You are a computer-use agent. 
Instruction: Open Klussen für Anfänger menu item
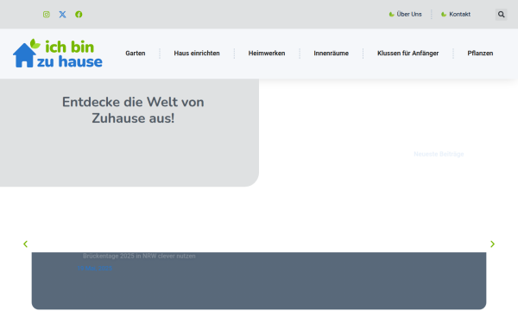408,54
